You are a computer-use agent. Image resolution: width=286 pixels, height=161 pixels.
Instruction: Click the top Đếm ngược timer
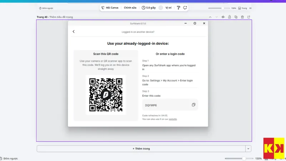(x=46, y=8)
